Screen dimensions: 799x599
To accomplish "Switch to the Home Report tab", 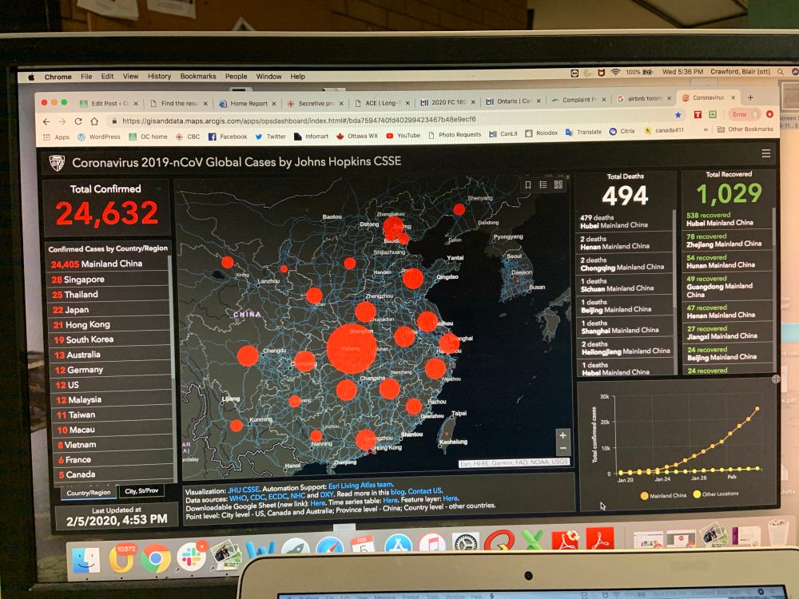I will coord(247,103).
